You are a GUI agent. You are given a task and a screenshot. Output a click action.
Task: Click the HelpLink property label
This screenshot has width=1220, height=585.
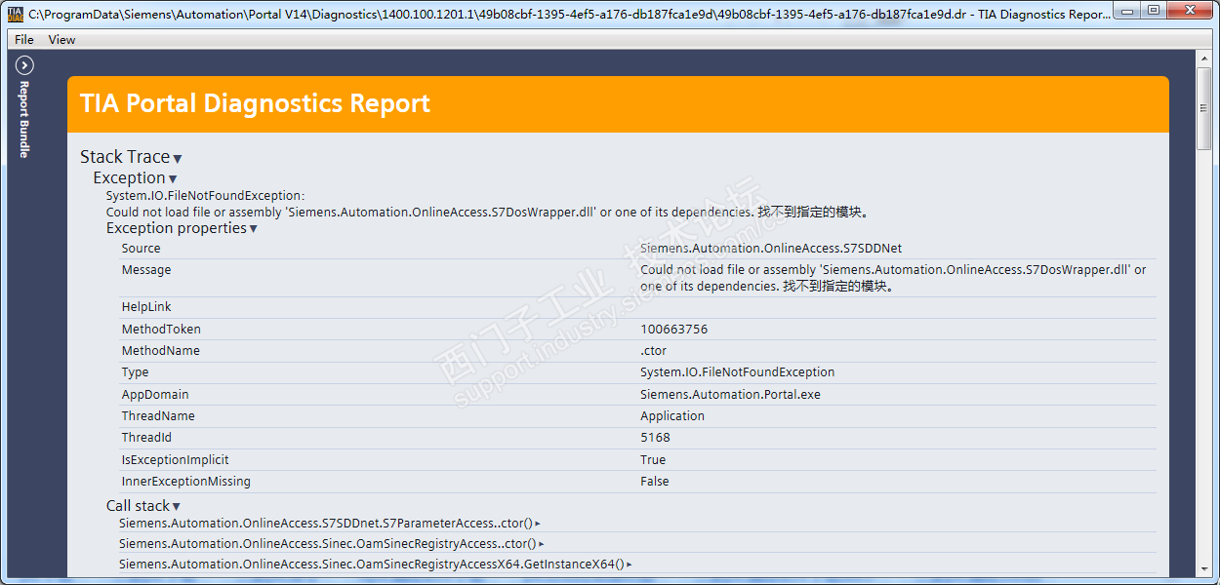(x=146, y=307)
